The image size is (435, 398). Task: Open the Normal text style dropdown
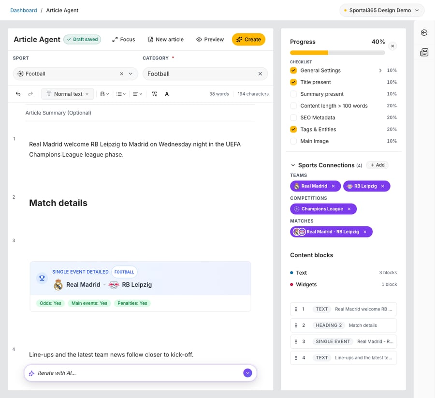click(x=67, y=94)
